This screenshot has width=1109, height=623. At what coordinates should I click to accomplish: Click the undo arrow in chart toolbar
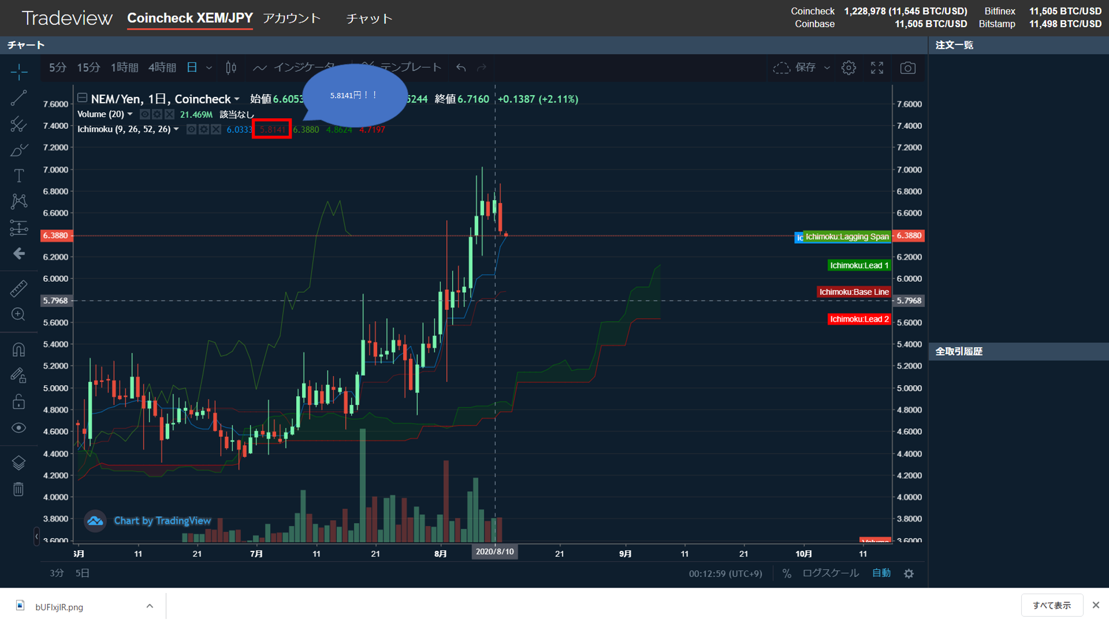tap(461, 68)
